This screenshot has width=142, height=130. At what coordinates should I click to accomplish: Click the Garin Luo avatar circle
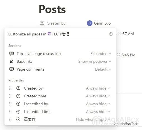click(90, 23)
